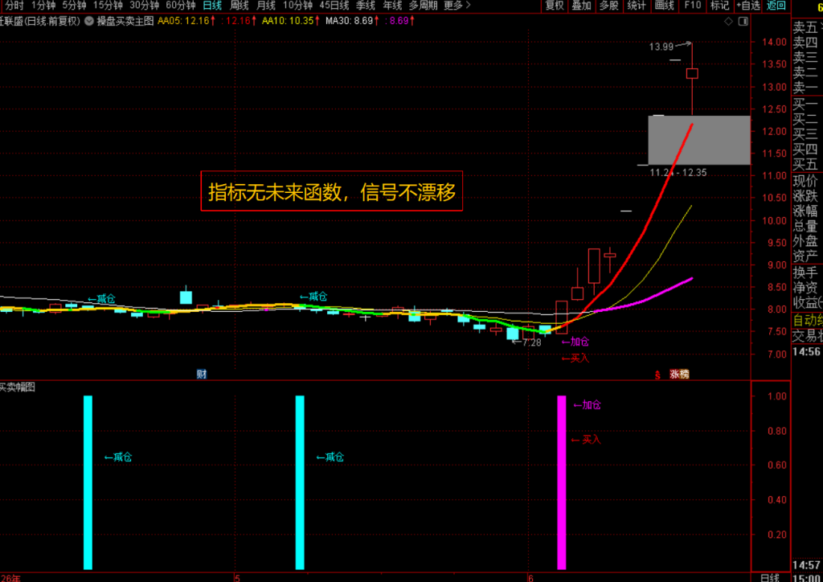Click the 总量 total volume row
The width and height of the screenshot is (823, 582).
[807, 226]
